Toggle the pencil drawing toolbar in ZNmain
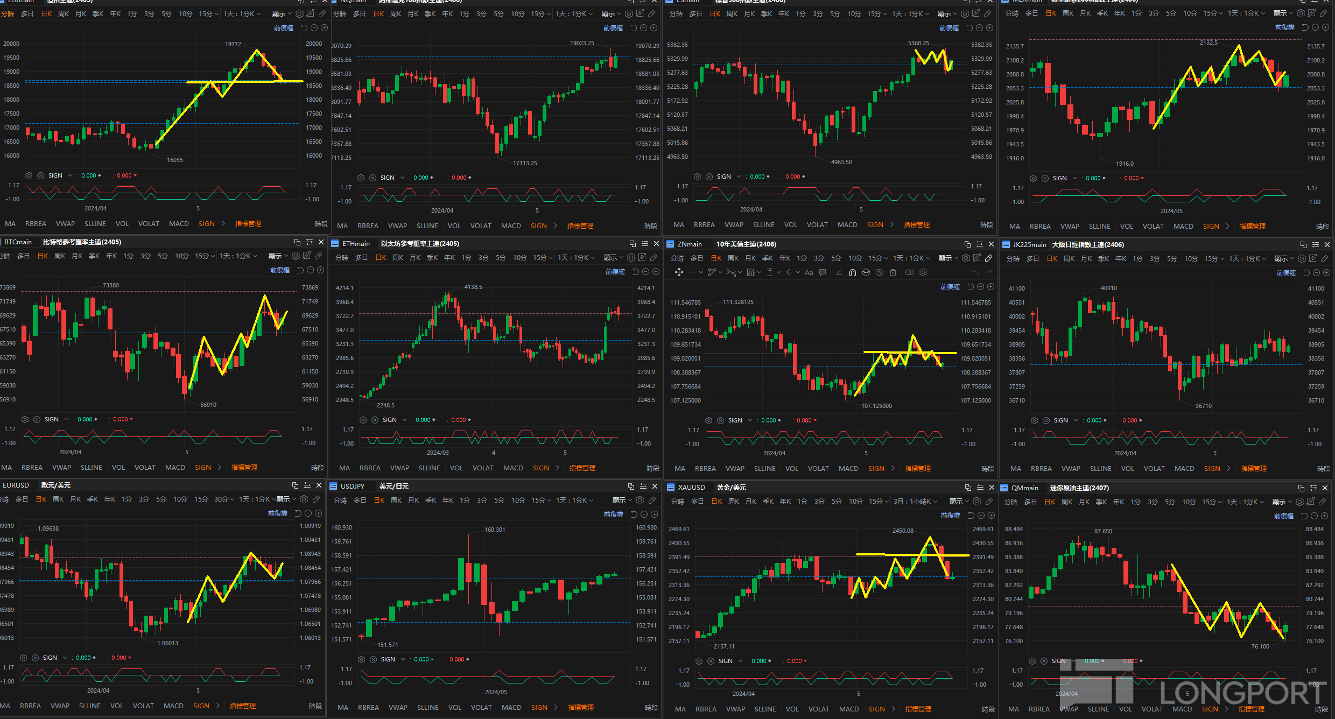Viewport: 1335px width, 719px height. click(x=989, y=258)
